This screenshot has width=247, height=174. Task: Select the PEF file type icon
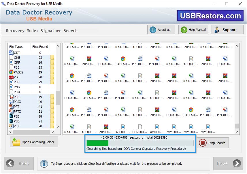11,82
